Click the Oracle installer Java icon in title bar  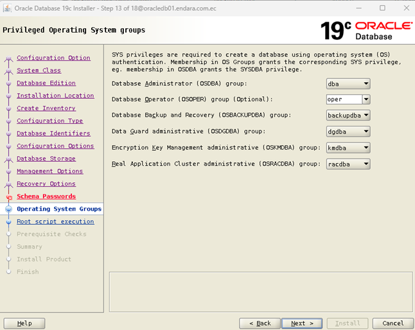click(x=7, y=8)
